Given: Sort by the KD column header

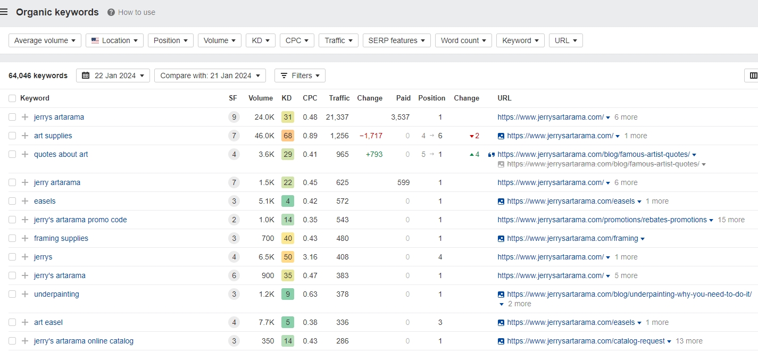Looking at the screenshot, I should 287,98.
